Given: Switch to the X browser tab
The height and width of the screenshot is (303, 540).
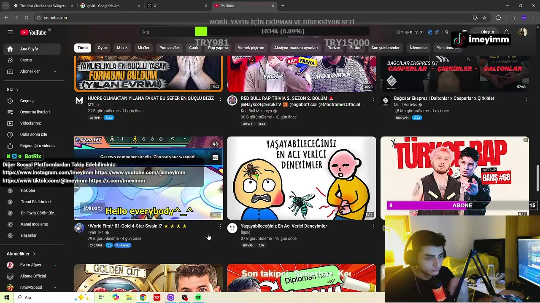Looking at the screenshot, I should [x=176, y=5].
